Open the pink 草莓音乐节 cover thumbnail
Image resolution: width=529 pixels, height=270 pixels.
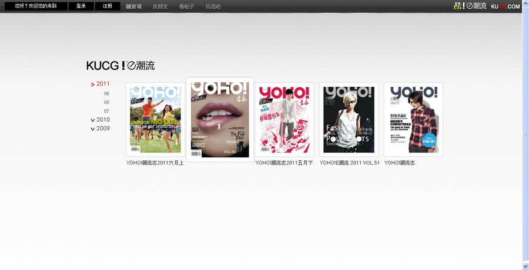click(284, 120)
